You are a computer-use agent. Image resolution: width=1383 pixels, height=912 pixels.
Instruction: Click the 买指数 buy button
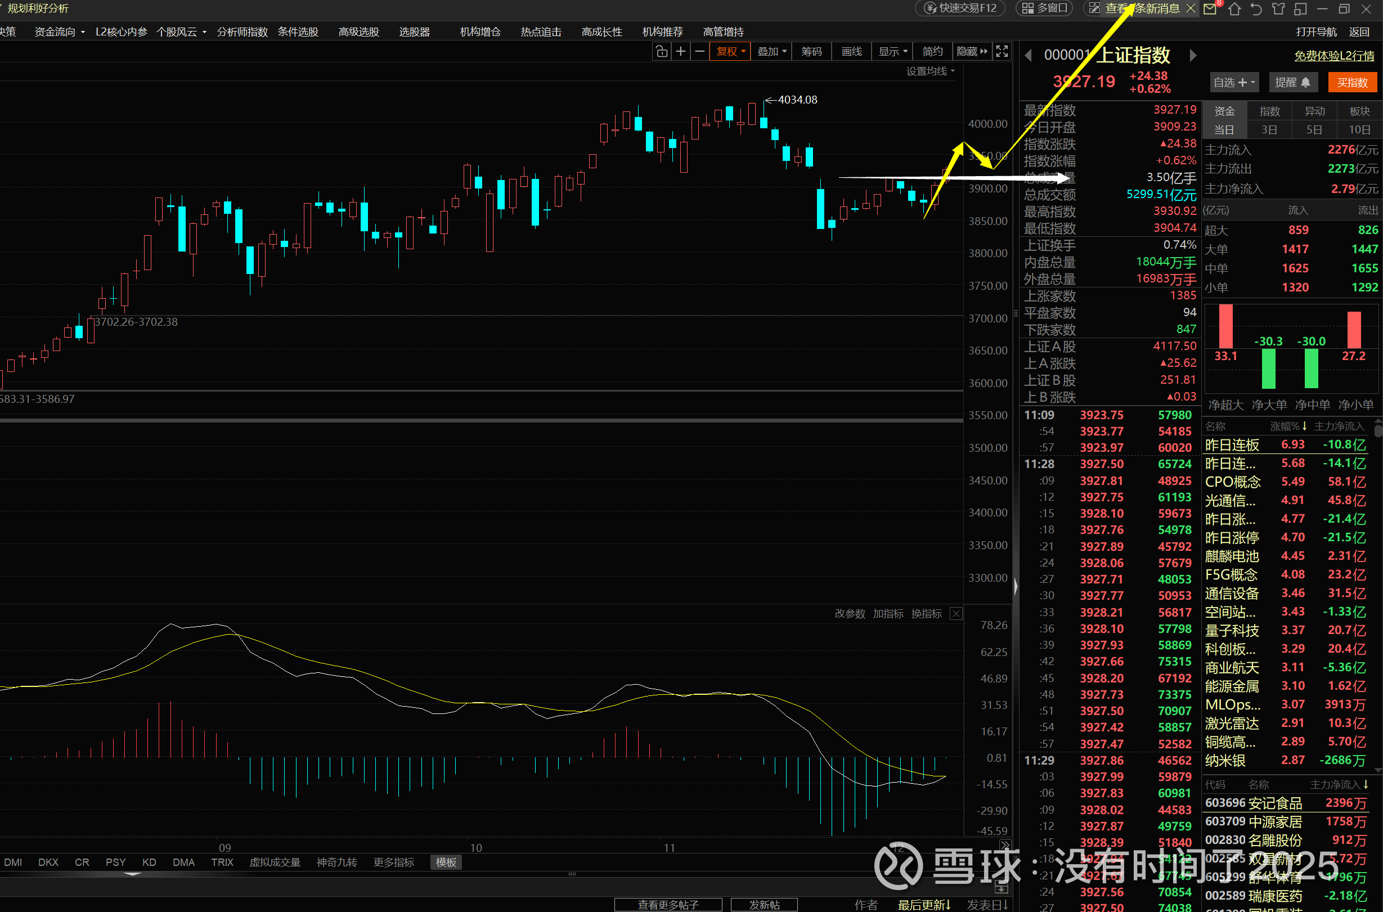pyautogui.click(x=1351, y=83)
